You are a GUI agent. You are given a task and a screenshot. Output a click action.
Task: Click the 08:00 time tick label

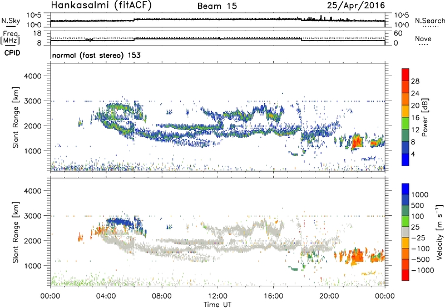pyautogui.click(x=162, y=296)
